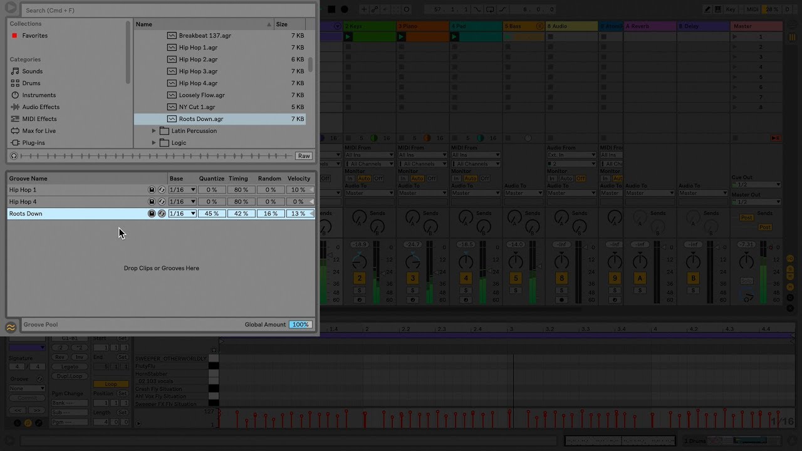Open the Sounds category

(x=33, y=71)
